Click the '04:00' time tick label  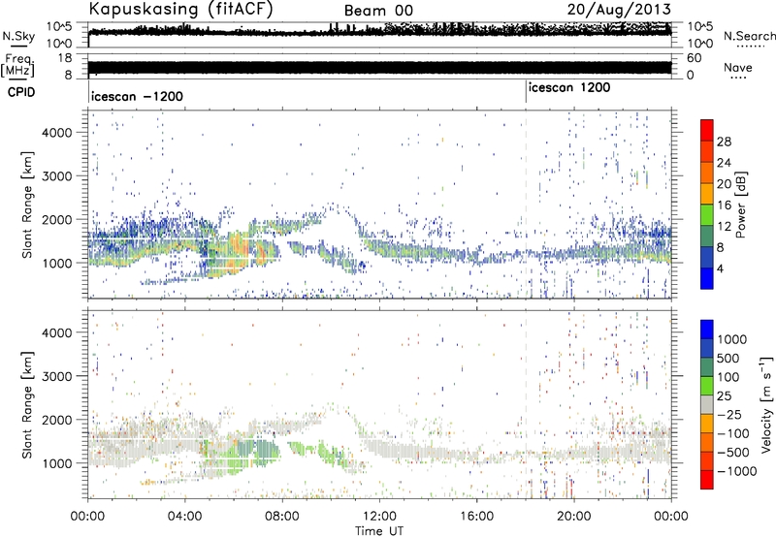pyautogui.click(x=184, y=517)
